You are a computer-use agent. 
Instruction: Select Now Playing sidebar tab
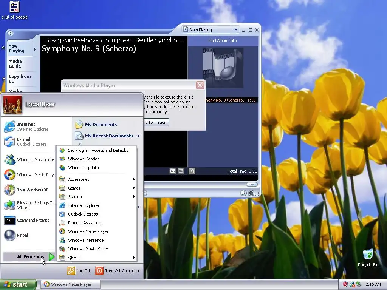pyautogui.click(x=20, y=49)
